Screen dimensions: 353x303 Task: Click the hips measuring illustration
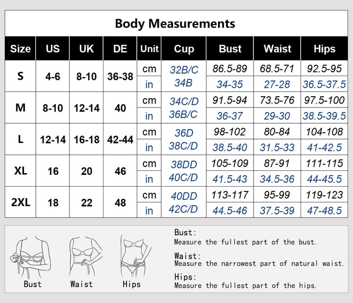pyautogui.click(x=131, y=255)
